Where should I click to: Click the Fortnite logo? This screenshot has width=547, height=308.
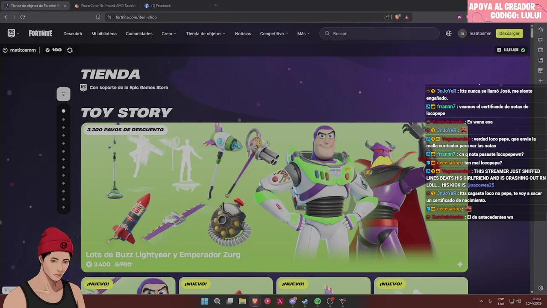click(x=41, y=33)
